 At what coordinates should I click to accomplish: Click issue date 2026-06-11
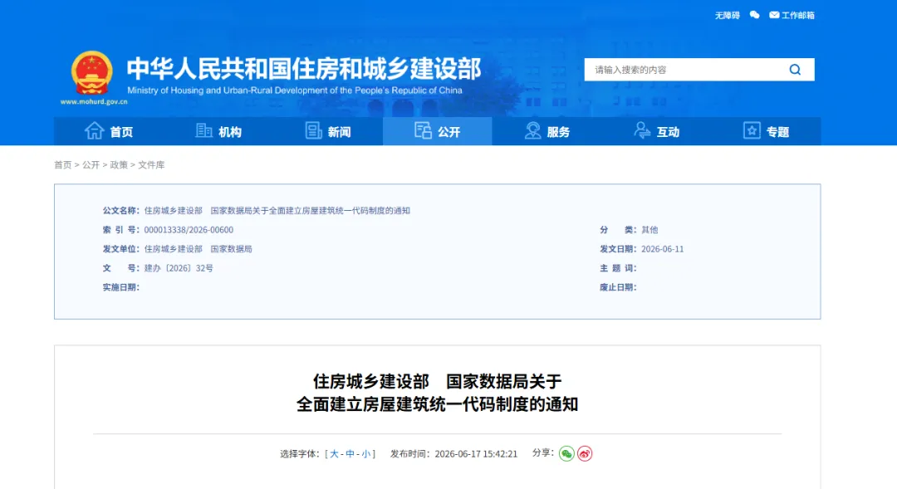663,249
